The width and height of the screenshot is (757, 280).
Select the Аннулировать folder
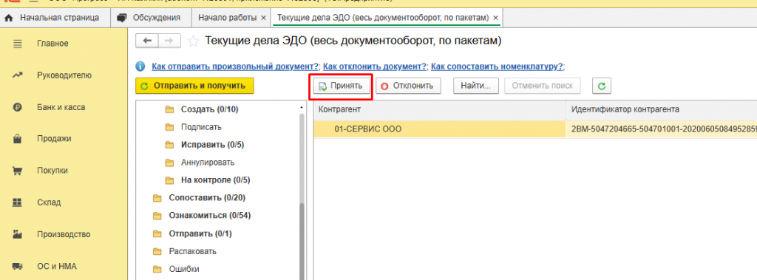[208, 163]
